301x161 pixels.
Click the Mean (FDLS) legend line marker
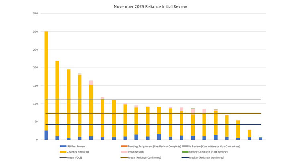pyautogui.click(x=61, y=157)
